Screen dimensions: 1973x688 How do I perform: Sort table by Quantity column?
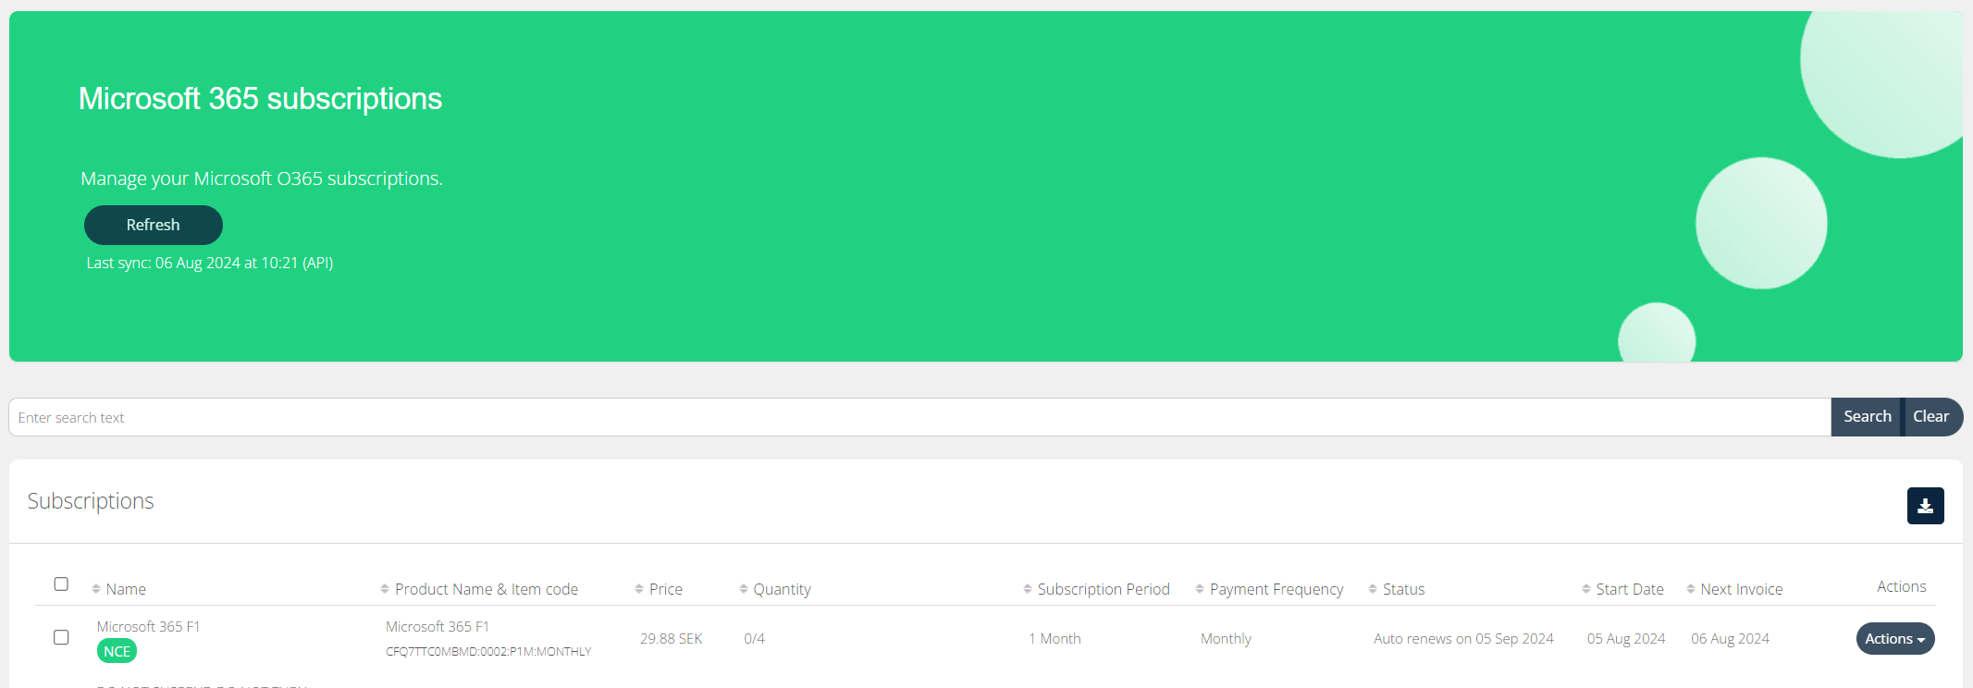tap(744, 589)
